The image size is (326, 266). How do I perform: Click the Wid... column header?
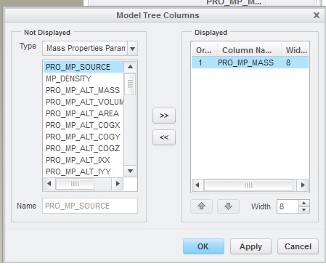(295, 50)
